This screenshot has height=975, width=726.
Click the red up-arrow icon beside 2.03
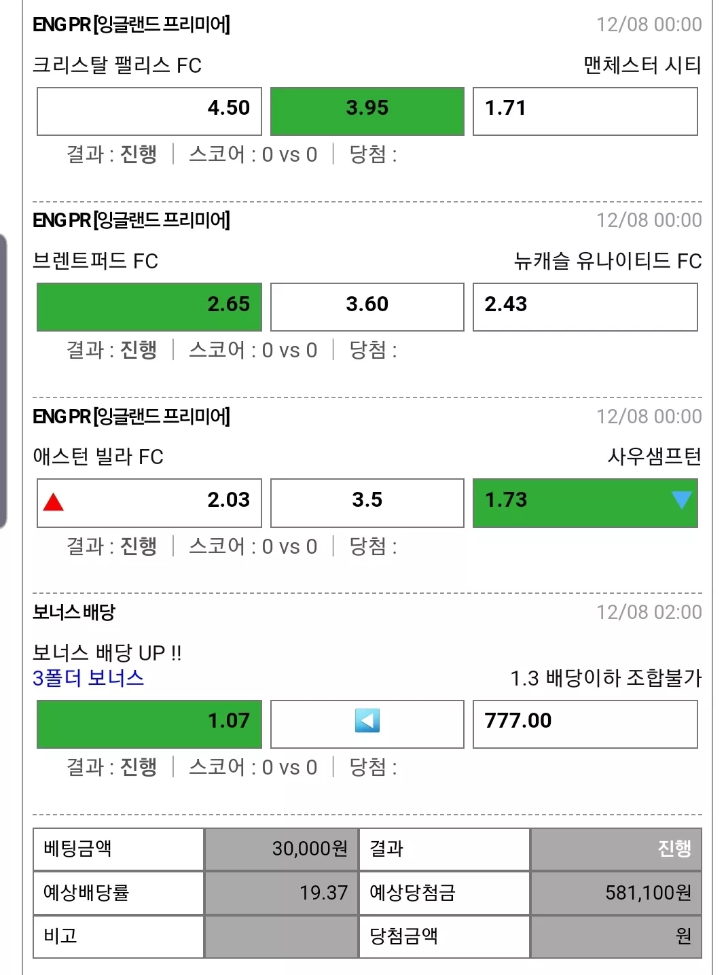click(x=53, y=502)
